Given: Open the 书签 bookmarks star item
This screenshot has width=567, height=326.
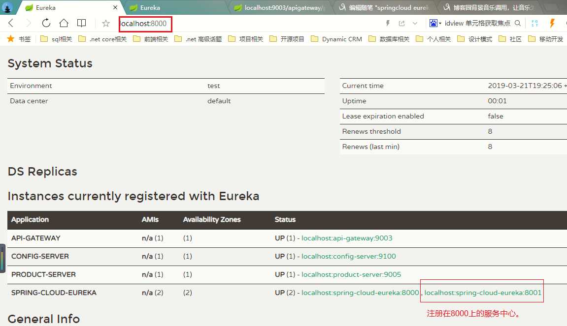Looking at the screenshot, I should click(x=19, y=39).
